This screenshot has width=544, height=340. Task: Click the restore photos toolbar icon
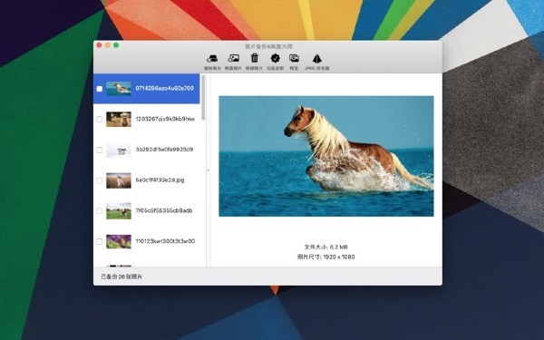point(234,59)
